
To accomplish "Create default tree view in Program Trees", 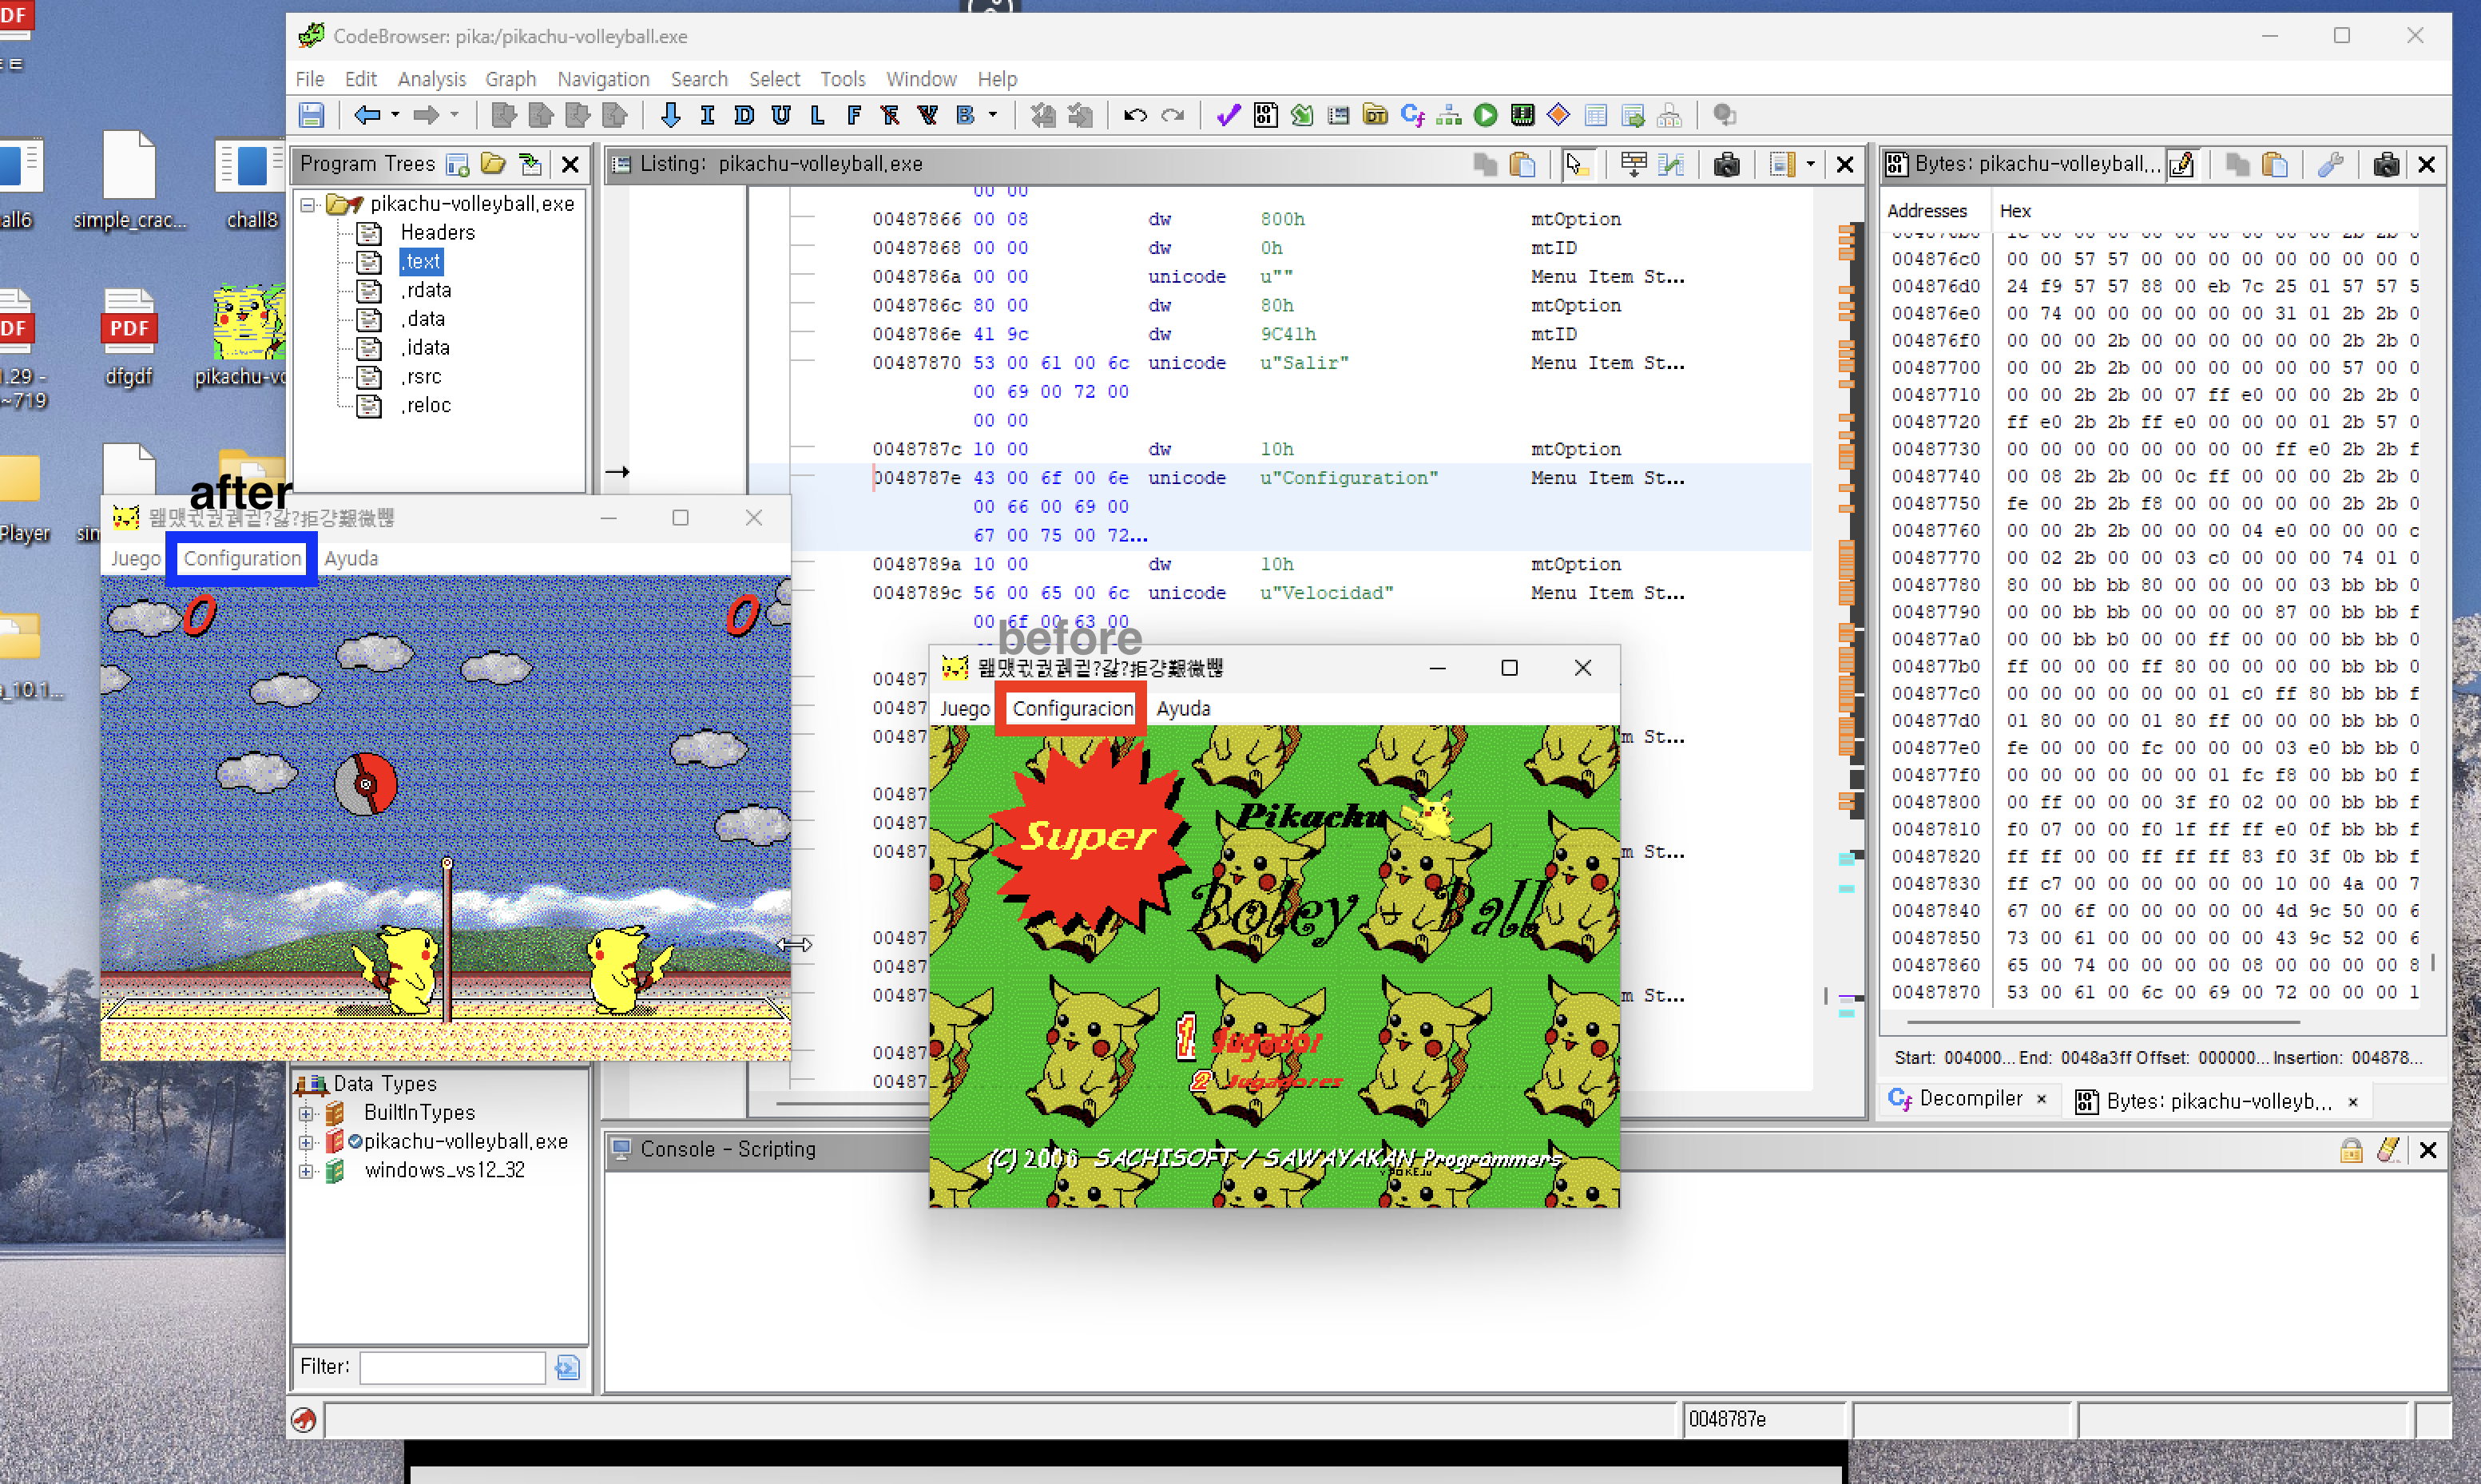I will pos(458,164).
